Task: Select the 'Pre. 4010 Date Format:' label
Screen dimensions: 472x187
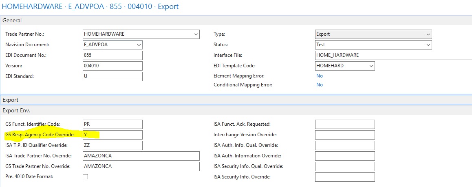Action: click(29, 176)
